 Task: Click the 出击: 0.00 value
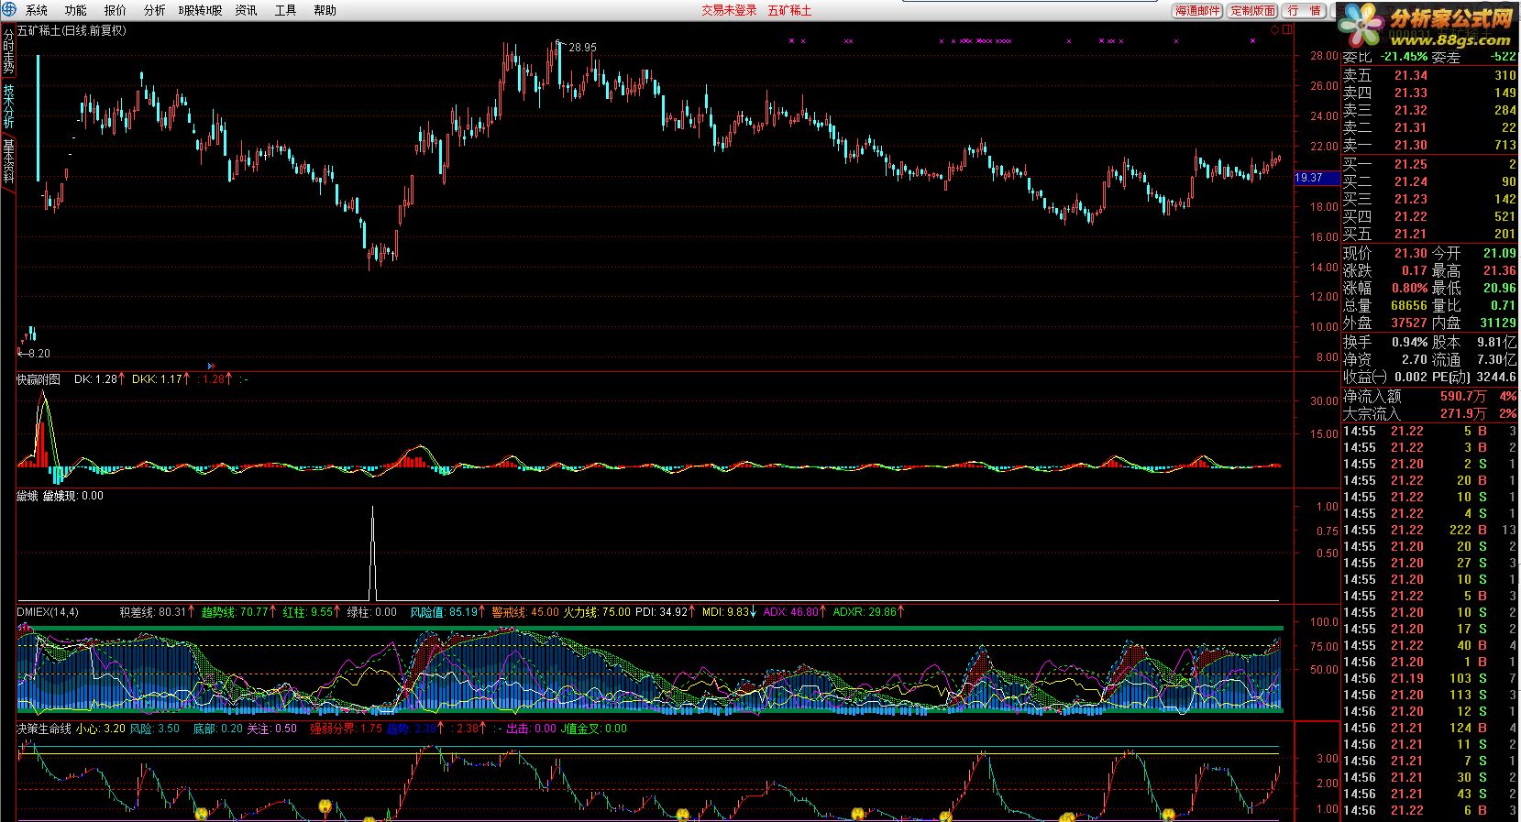(x=532, y=729)
